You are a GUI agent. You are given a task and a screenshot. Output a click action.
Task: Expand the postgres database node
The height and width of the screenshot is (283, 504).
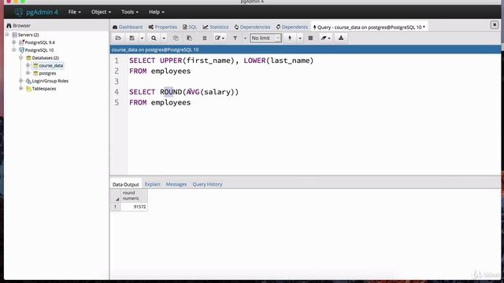28,73
